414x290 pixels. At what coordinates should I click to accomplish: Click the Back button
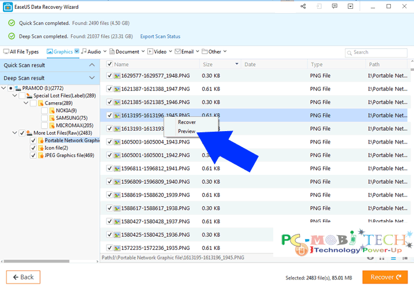click(x=23, y=277)
